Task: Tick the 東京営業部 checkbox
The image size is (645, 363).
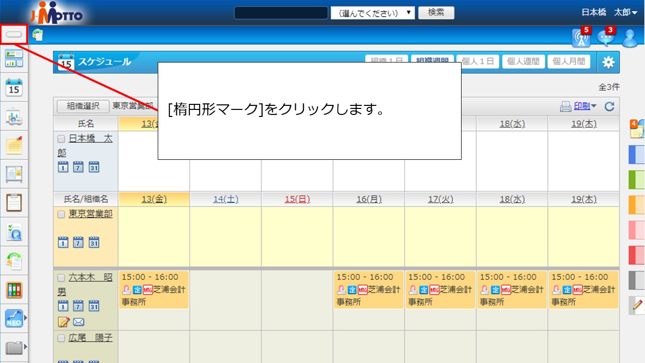Action: tap(61, 214)
